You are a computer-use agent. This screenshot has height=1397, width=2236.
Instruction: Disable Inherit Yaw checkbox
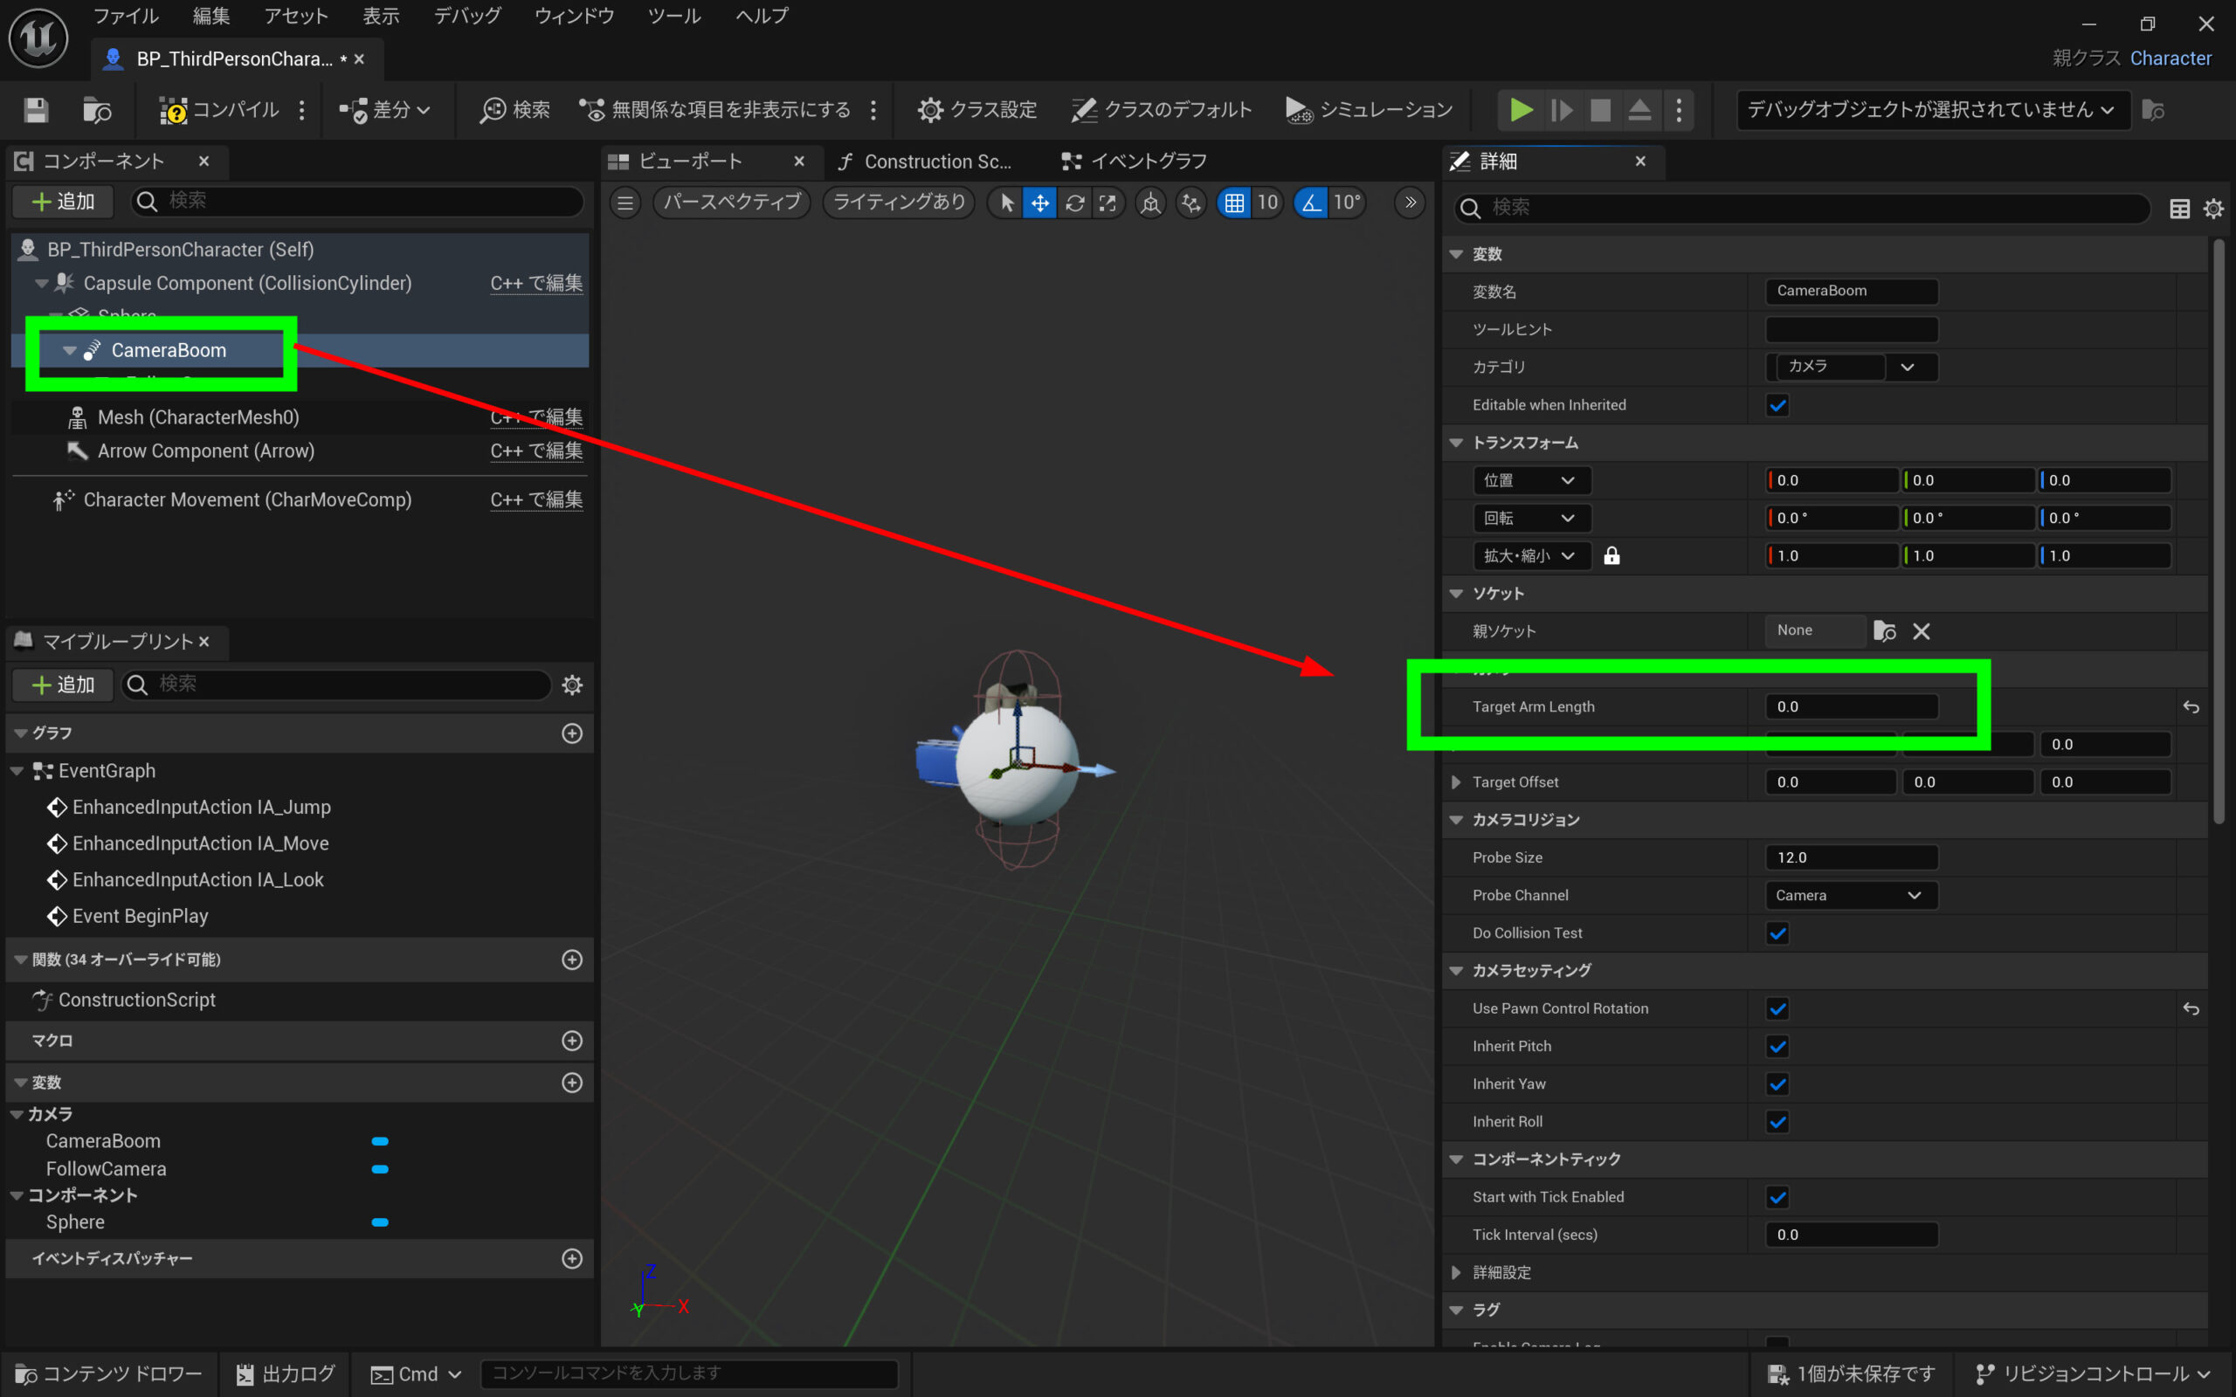pyautogui.click(x=1777, y=1084)
